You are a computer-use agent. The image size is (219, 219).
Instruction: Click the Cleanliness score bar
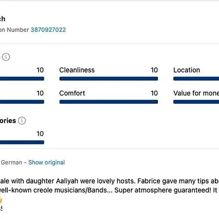[108, 79]
